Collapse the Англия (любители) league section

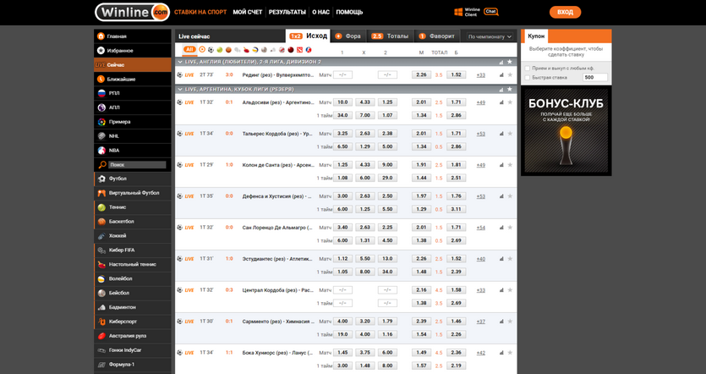coord(179,62)
